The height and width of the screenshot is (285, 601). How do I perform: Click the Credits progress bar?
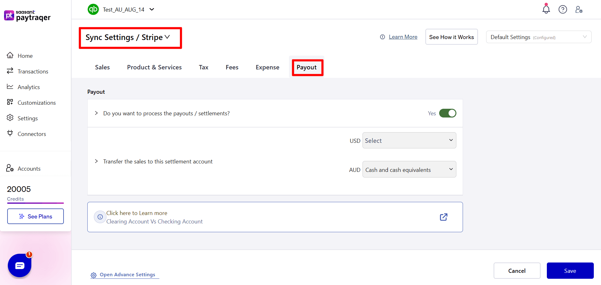(x=35, y=203)
